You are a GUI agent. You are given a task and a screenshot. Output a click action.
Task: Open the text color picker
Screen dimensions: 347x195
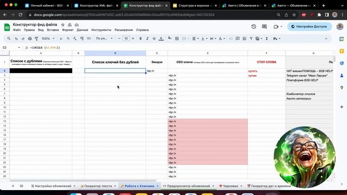(161, 38)
